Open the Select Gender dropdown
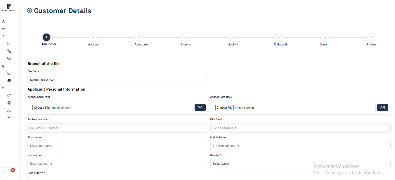 pos(300,163)
